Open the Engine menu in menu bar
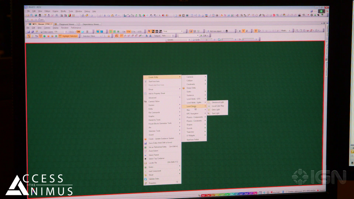The width and height of the screenshot is (354, 199). point(55,11)
